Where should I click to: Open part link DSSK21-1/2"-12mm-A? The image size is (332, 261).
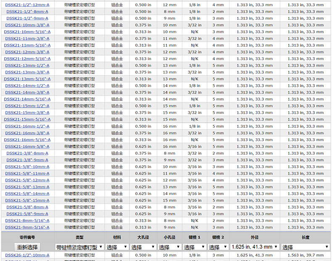(27, 5)
